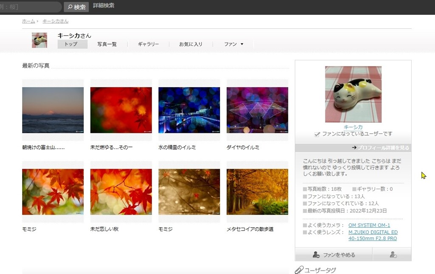Click the ファンをやめる unfollow button
The width and height of the screenshot is (435, 274).
click(x=333, y=255)
